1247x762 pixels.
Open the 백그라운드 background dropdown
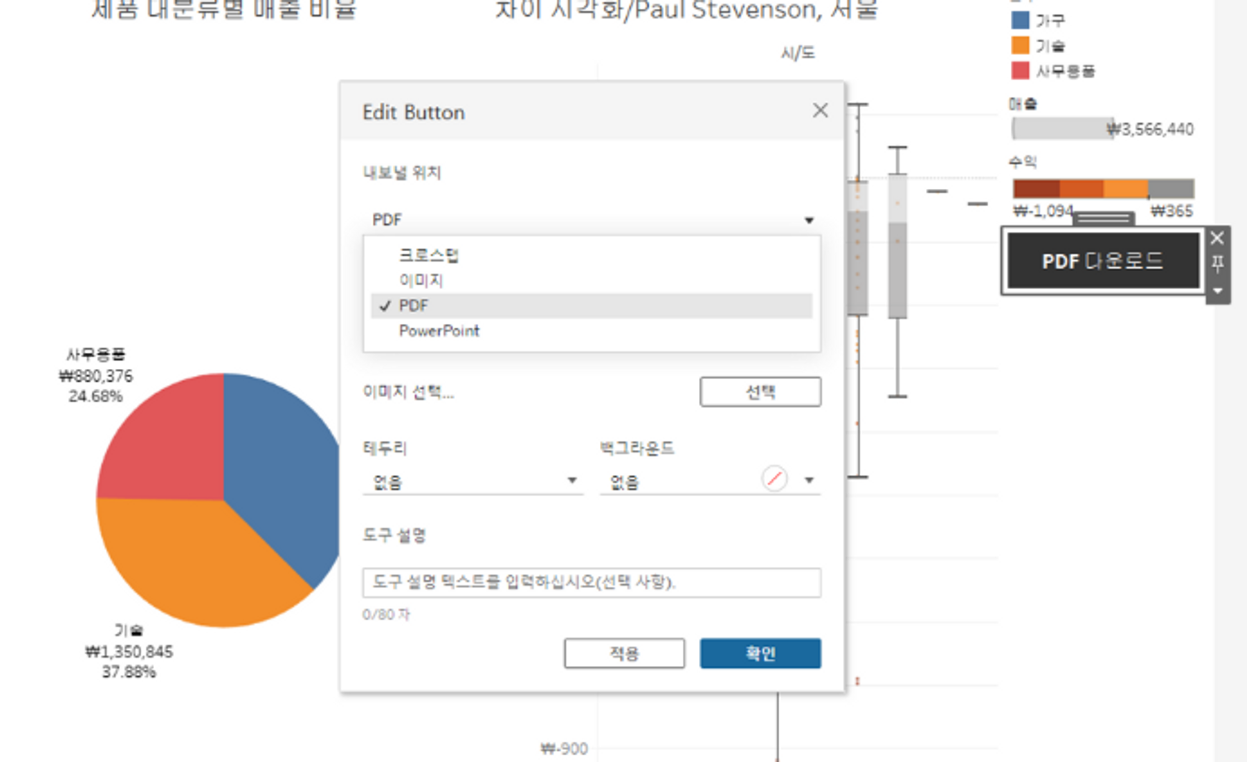pos(809,480)
